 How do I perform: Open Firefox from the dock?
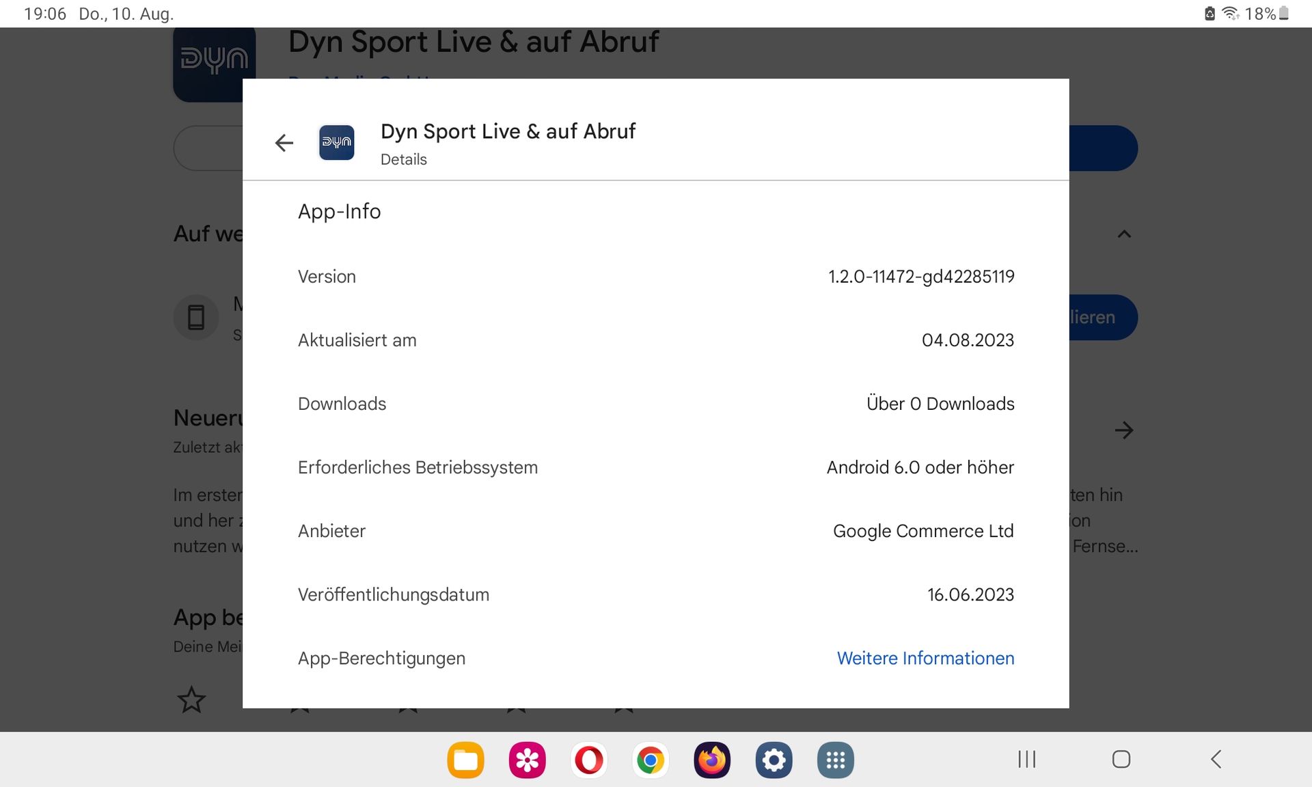click(x=712, y=760)
